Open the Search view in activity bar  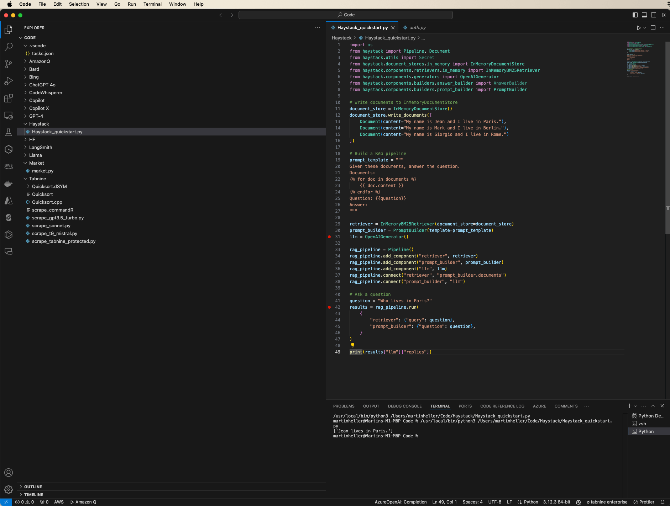coord(9,47)
